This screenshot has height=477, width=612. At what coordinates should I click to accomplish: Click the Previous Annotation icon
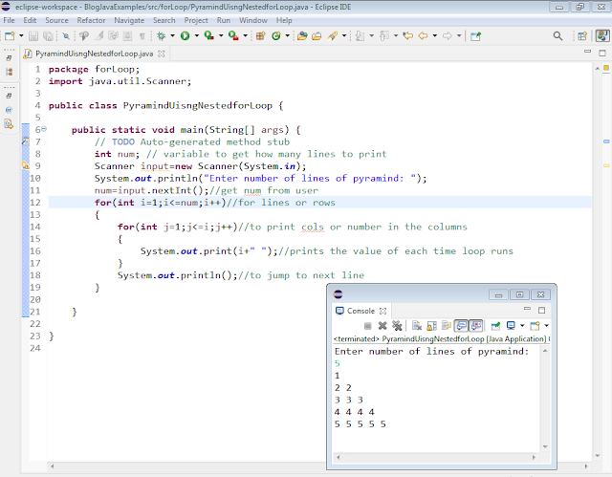[x=384, y=36]
